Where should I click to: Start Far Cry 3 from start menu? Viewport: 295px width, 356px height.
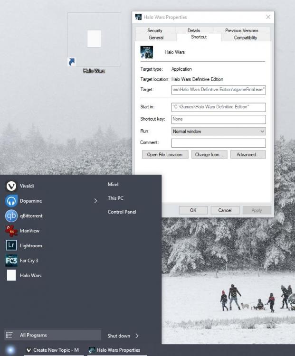tap(29, 261)
